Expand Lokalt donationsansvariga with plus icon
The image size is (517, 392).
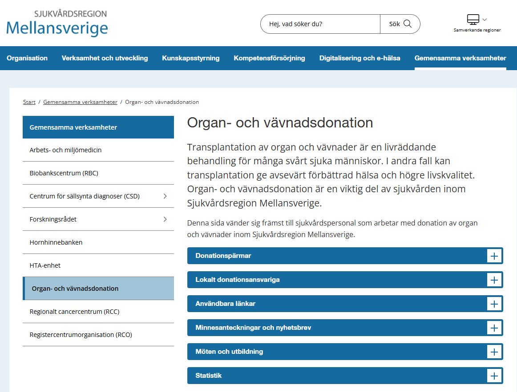coord(494,280)
